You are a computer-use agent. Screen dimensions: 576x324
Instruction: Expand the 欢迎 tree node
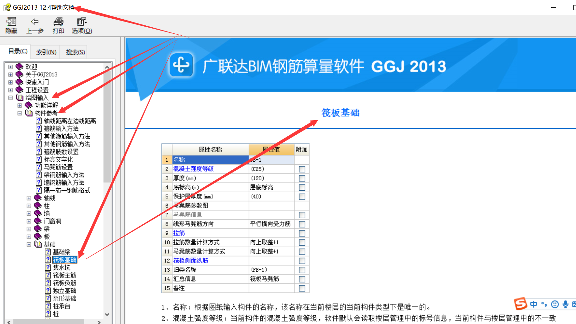(11, 67)
